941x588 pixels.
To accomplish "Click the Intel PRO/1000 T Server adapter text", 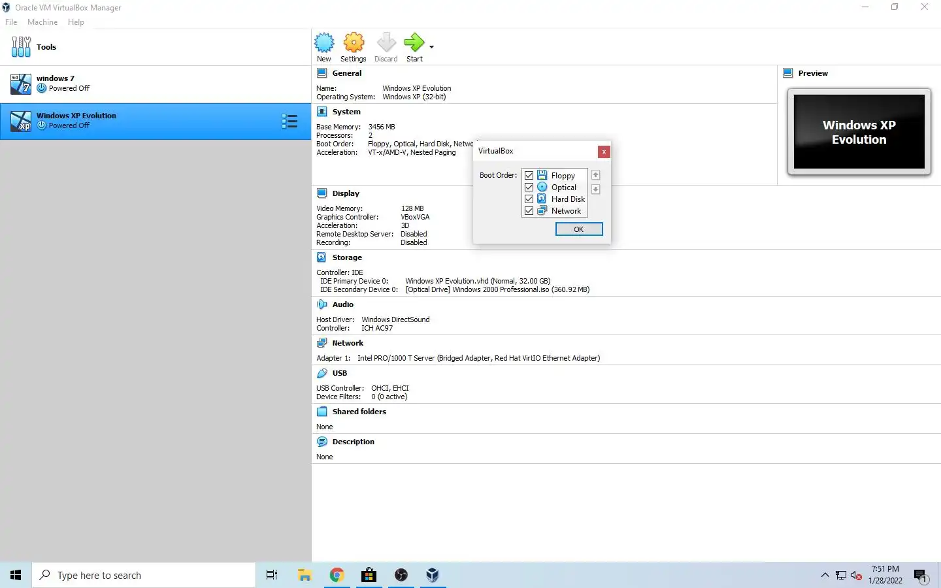I will (x=478, y=358).
